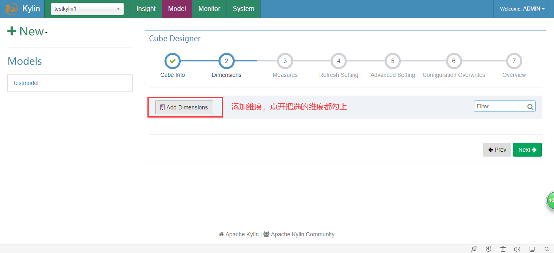
Task: Open the Welcome, ADMIN user menu
Action: point(522,9)
